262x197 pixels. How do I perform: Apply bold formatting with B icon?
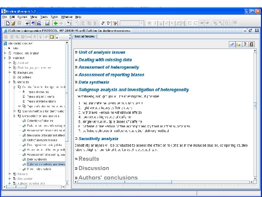pyautogui.click(x=150, y=23)
